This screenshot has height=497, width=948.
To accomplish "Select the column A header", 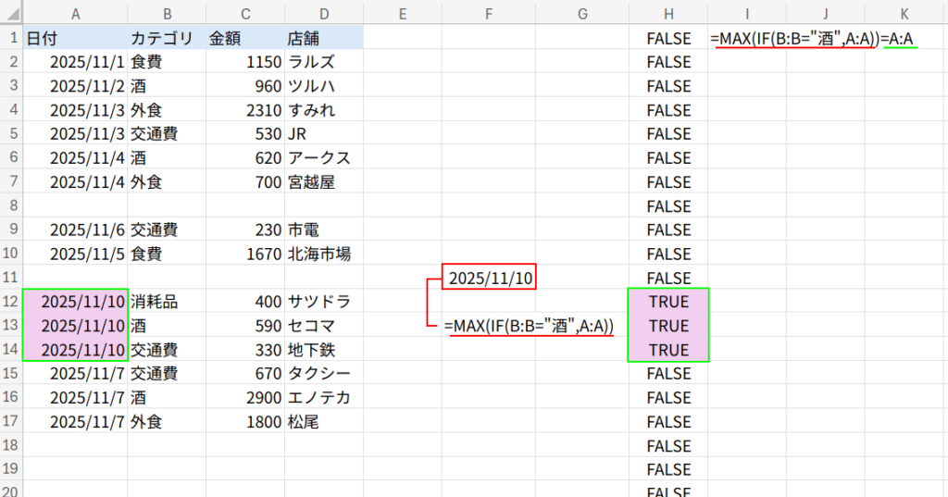I will coord(74,12).
